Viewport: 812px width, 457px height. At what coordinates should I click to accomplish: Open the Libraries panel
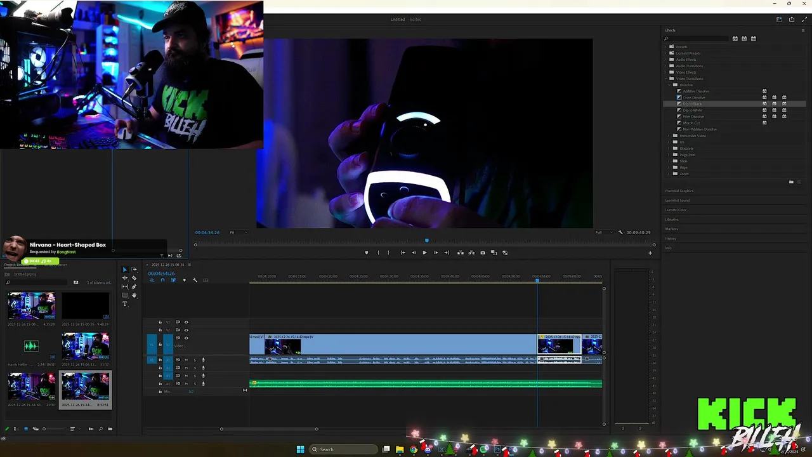pyautogui.click(x=672, y=220)
